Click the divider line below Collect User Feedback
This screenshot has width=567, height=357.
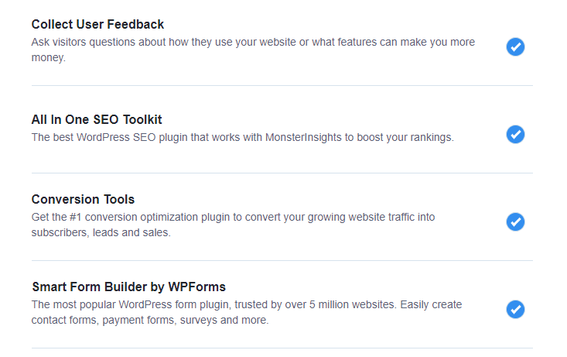click(x=282, y=85)
